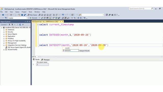Select result cell containing value 2
Viewport: 163px width, 92px height.
43,65
